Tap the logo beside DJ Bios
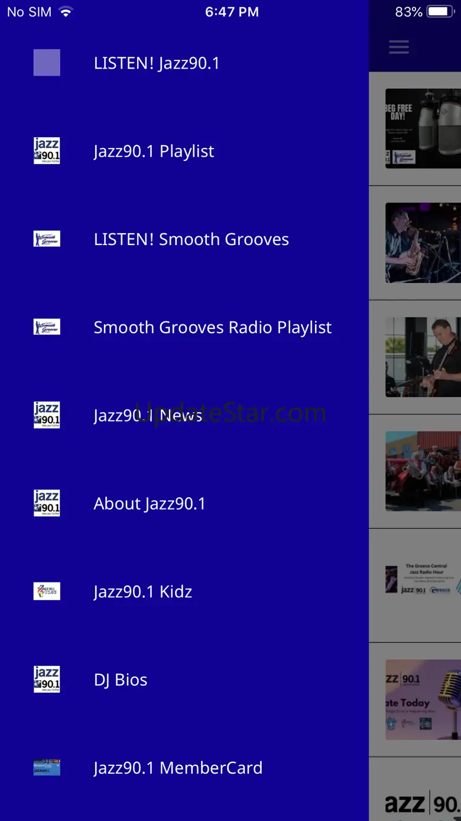Screen dimensions: 461x821 [47, 680]
